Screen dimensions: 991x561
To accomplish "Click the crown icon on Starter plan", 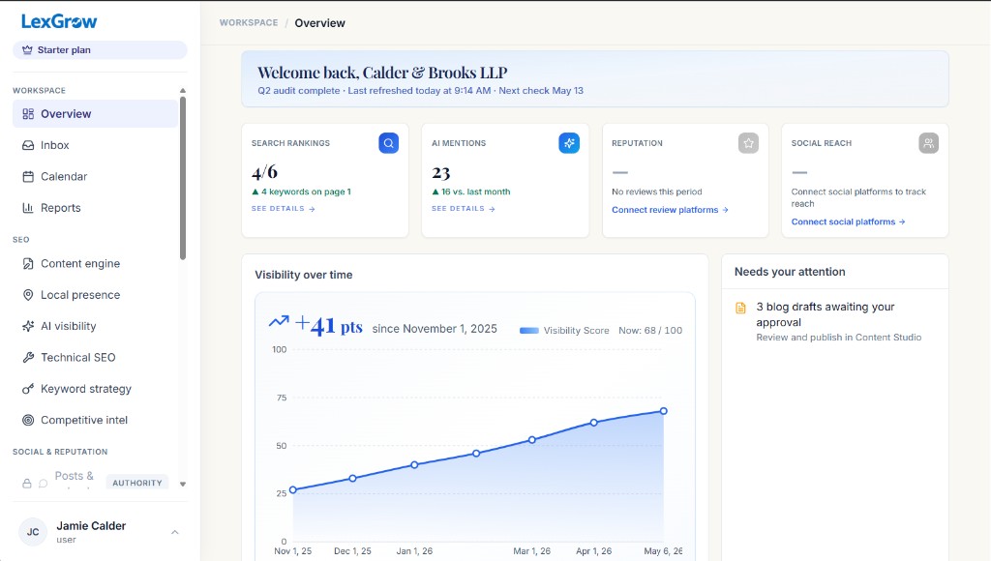I will (x=27, y=50).
